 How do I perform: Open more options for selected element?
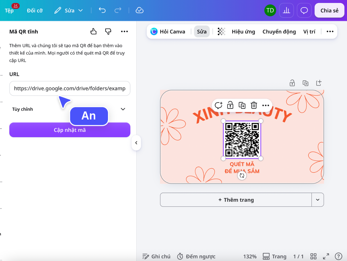pos(265,105)
